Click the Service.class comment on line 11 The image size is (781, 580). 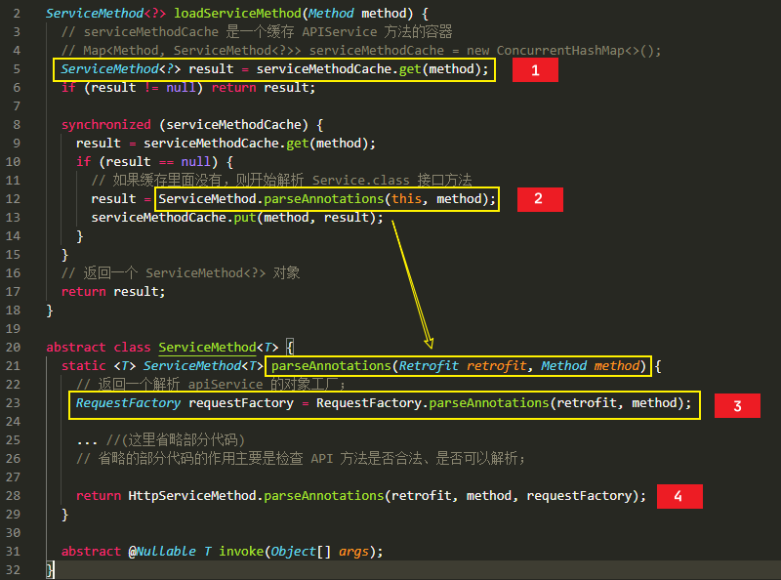tap(281, 180)
